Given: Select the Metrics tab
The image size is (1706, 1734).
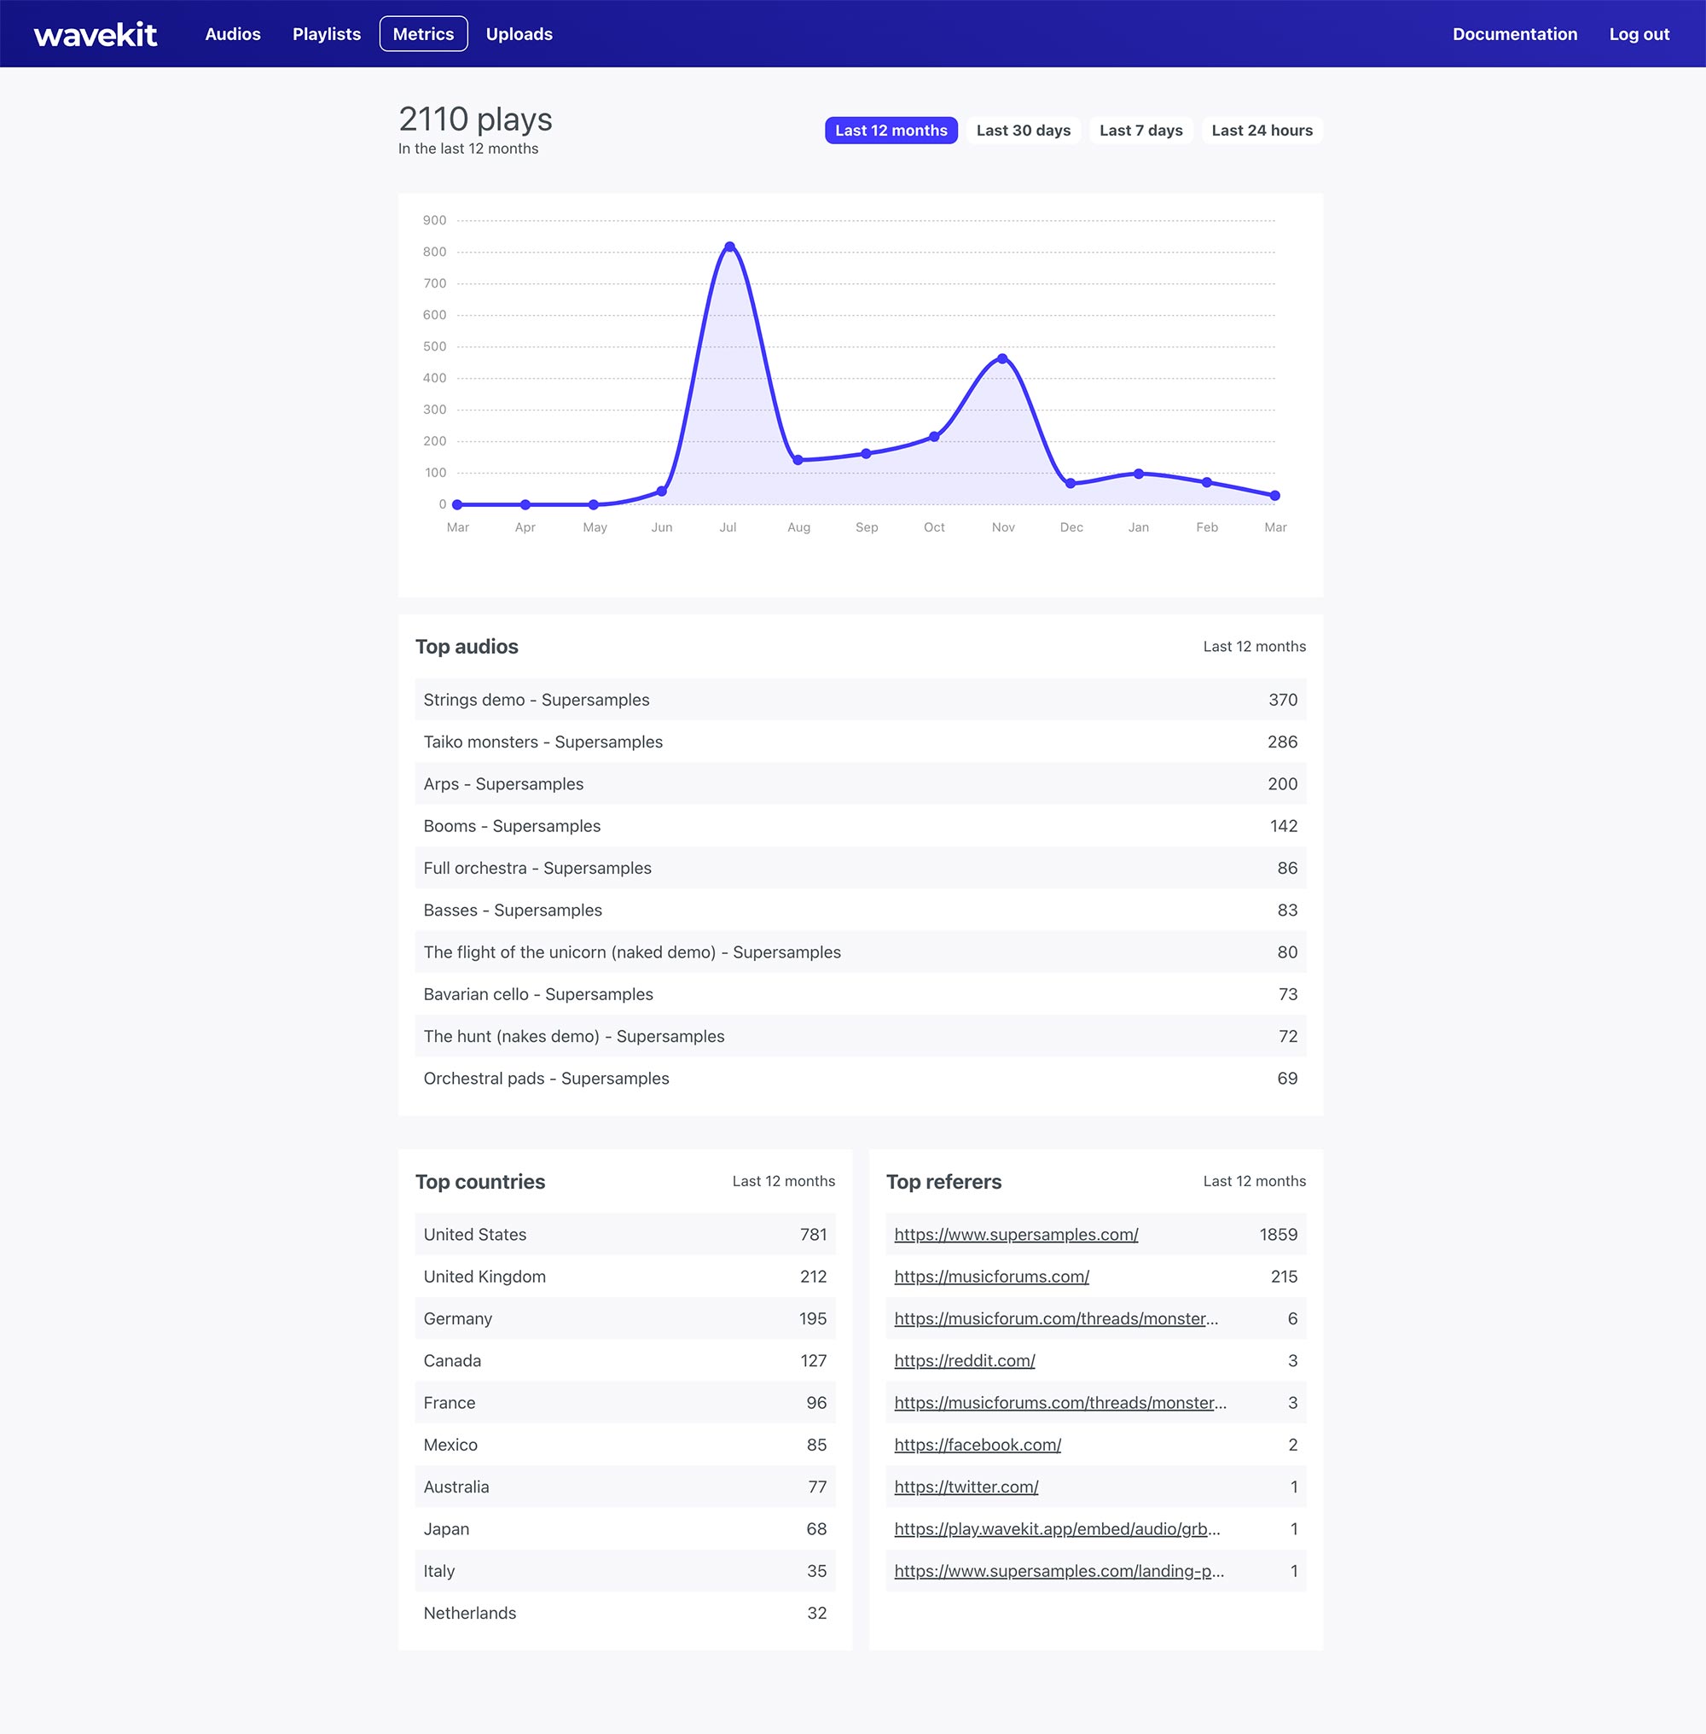Looking at the screenshot, I should pyautogui.click(x=423, y=34).
